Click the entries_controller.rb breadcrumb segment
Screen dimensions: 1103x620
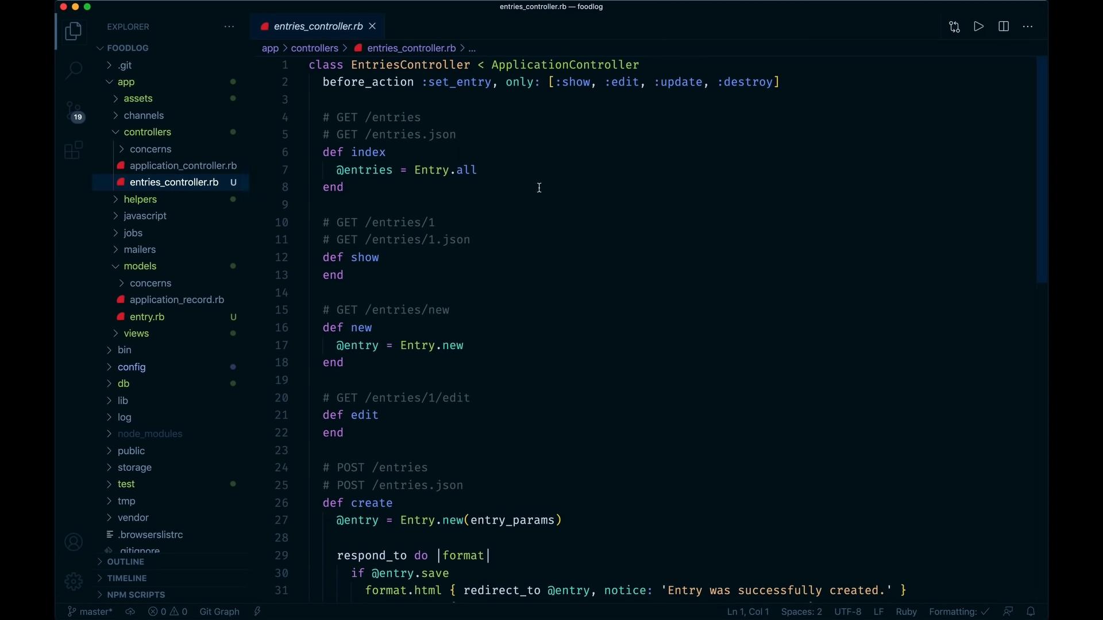click(411, 49)
